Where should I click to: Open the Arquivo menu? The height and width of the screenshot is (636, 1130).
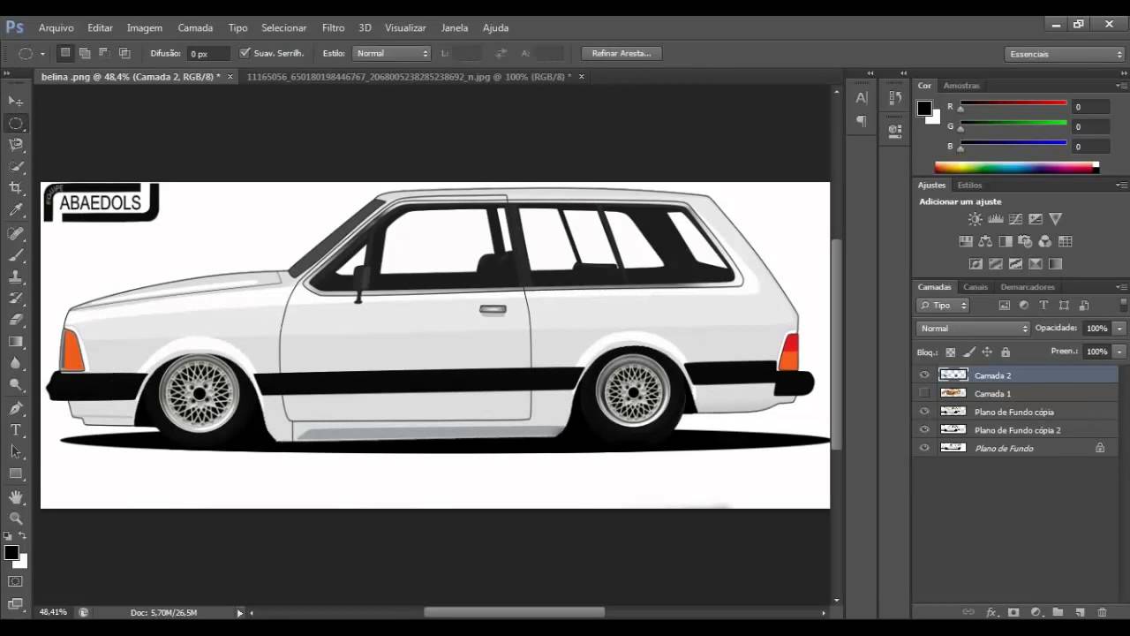(x=56, y=28)
